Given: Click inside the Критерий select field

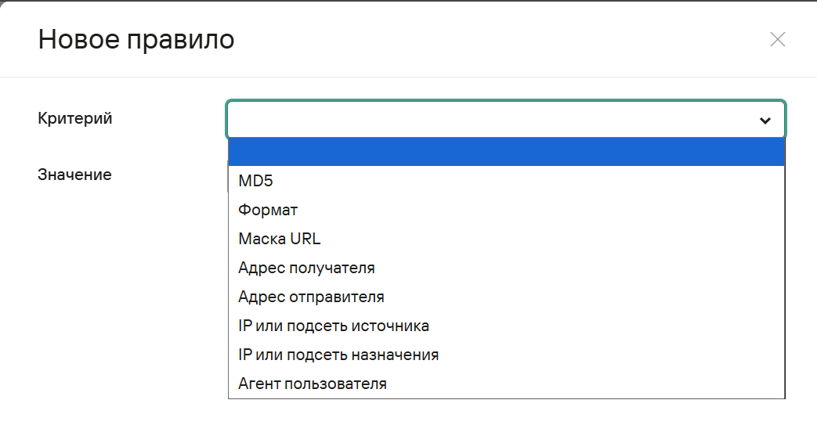Looking at the screenshot, I should 486,120.
